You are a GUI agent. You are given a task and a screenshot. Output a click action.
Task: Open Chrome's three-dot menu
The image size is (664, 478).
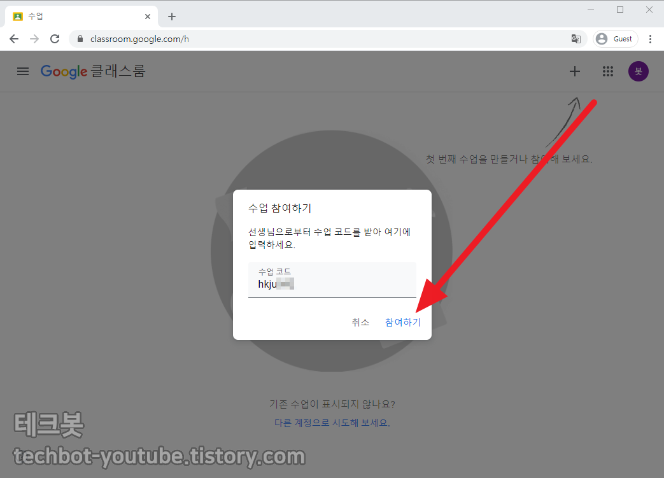coord(650,39)
